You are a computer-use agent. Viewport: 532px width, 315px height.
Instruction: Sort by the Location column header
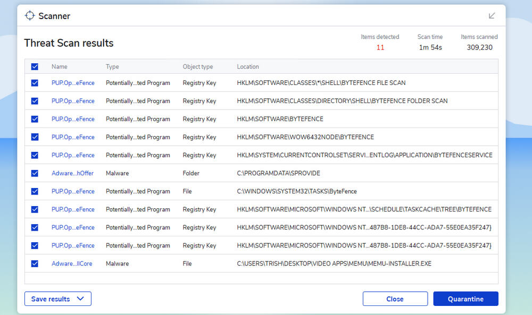coord(248,67)
